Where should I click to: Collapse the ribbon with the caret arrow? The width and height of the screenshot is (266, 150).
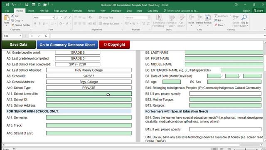pos(264,30)
